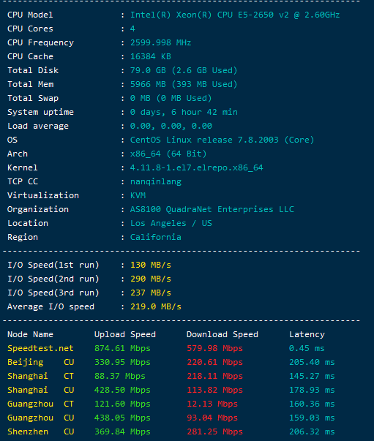Click the Load average label

pyautogui.click(x=38, y=126)
